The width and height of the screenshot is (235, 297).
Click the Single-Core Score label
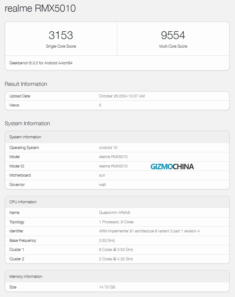(61, 46)
